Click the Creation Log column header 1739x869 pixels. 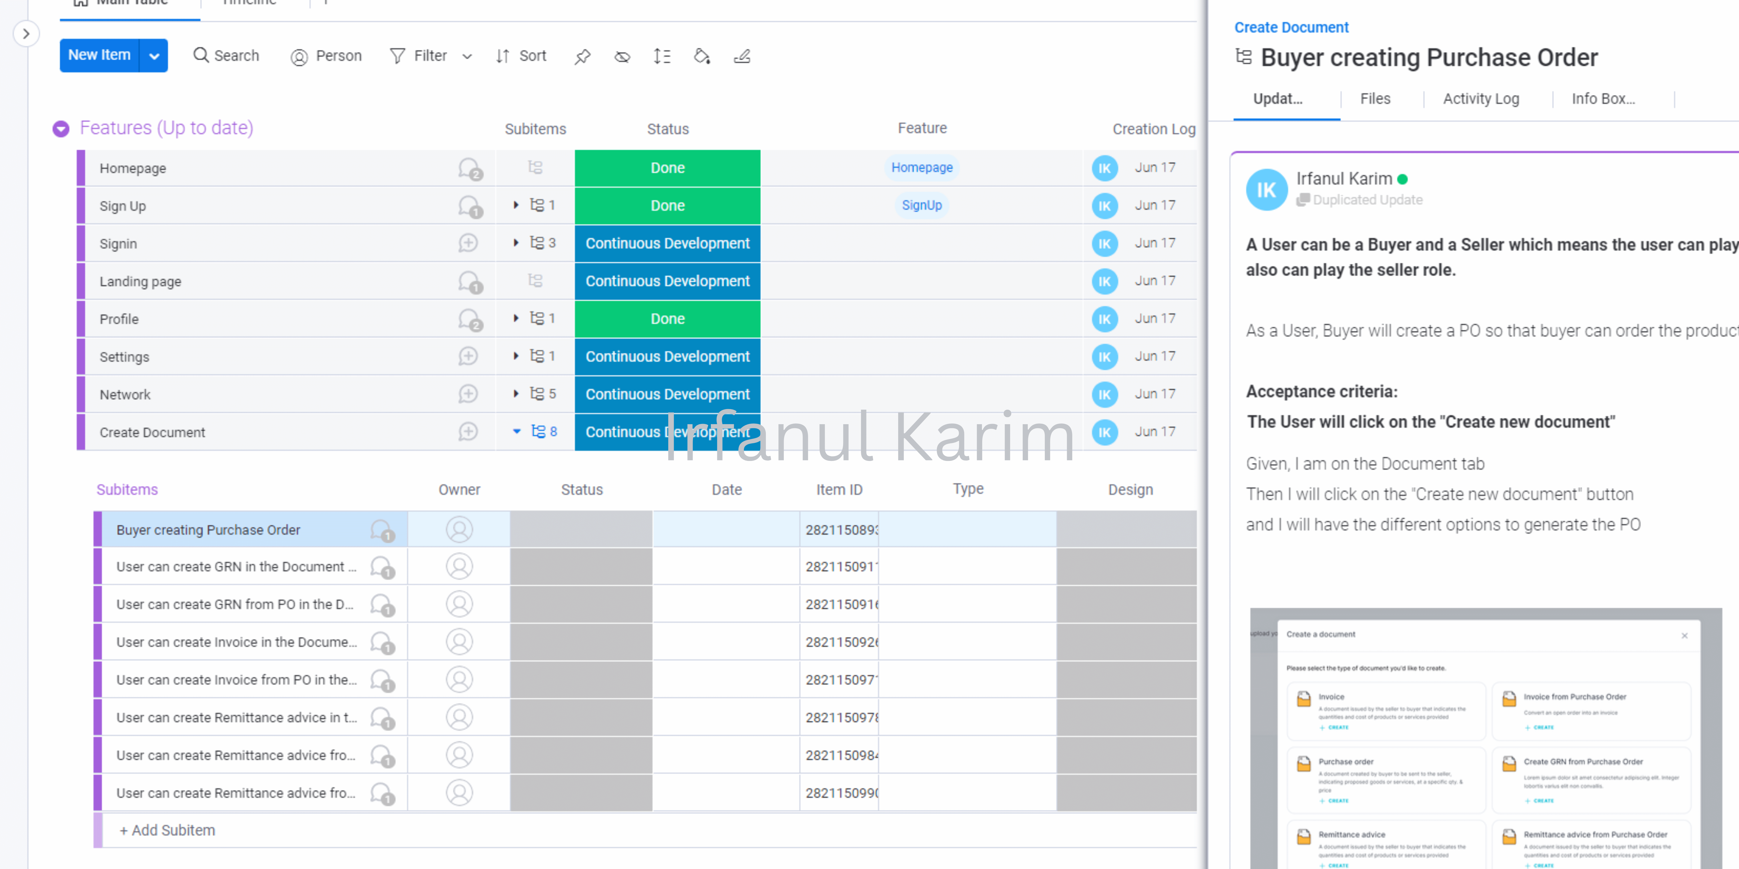(1154, 129)
